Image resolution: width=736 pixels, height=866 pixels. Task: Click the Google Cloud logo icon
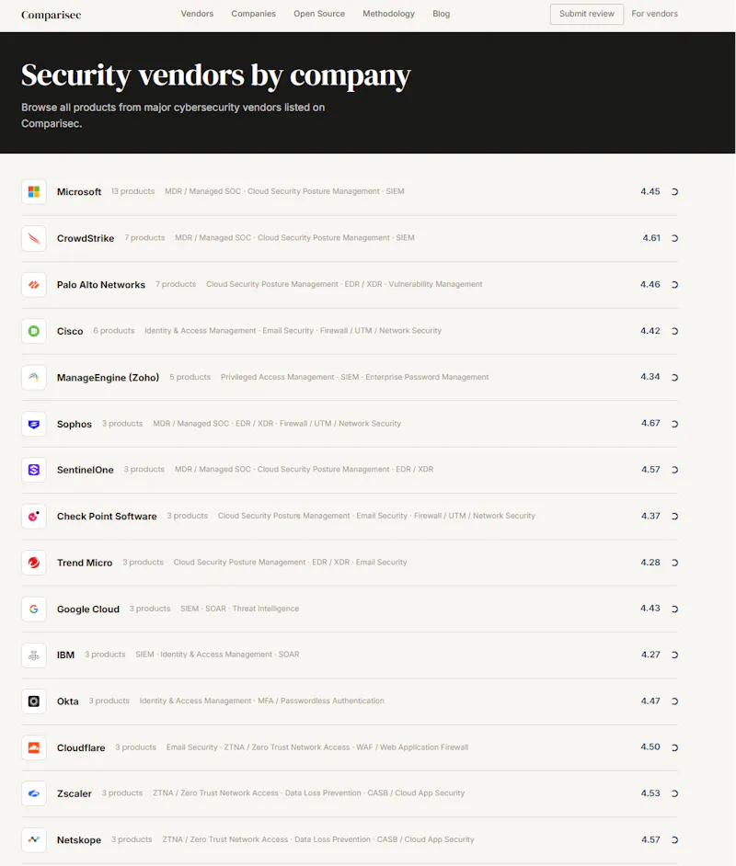(x=34, y=609)
